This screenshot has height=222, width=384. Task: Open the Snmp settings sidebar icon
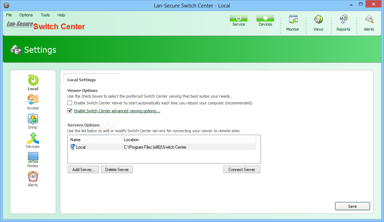(x=33, y=119)
